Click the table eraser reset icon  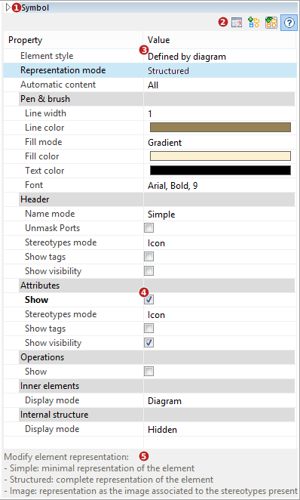tap(237, 23)
